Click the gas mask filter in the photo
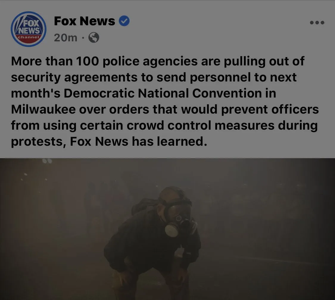Viewport: 335px width, 300px height. tap(171, 230)
